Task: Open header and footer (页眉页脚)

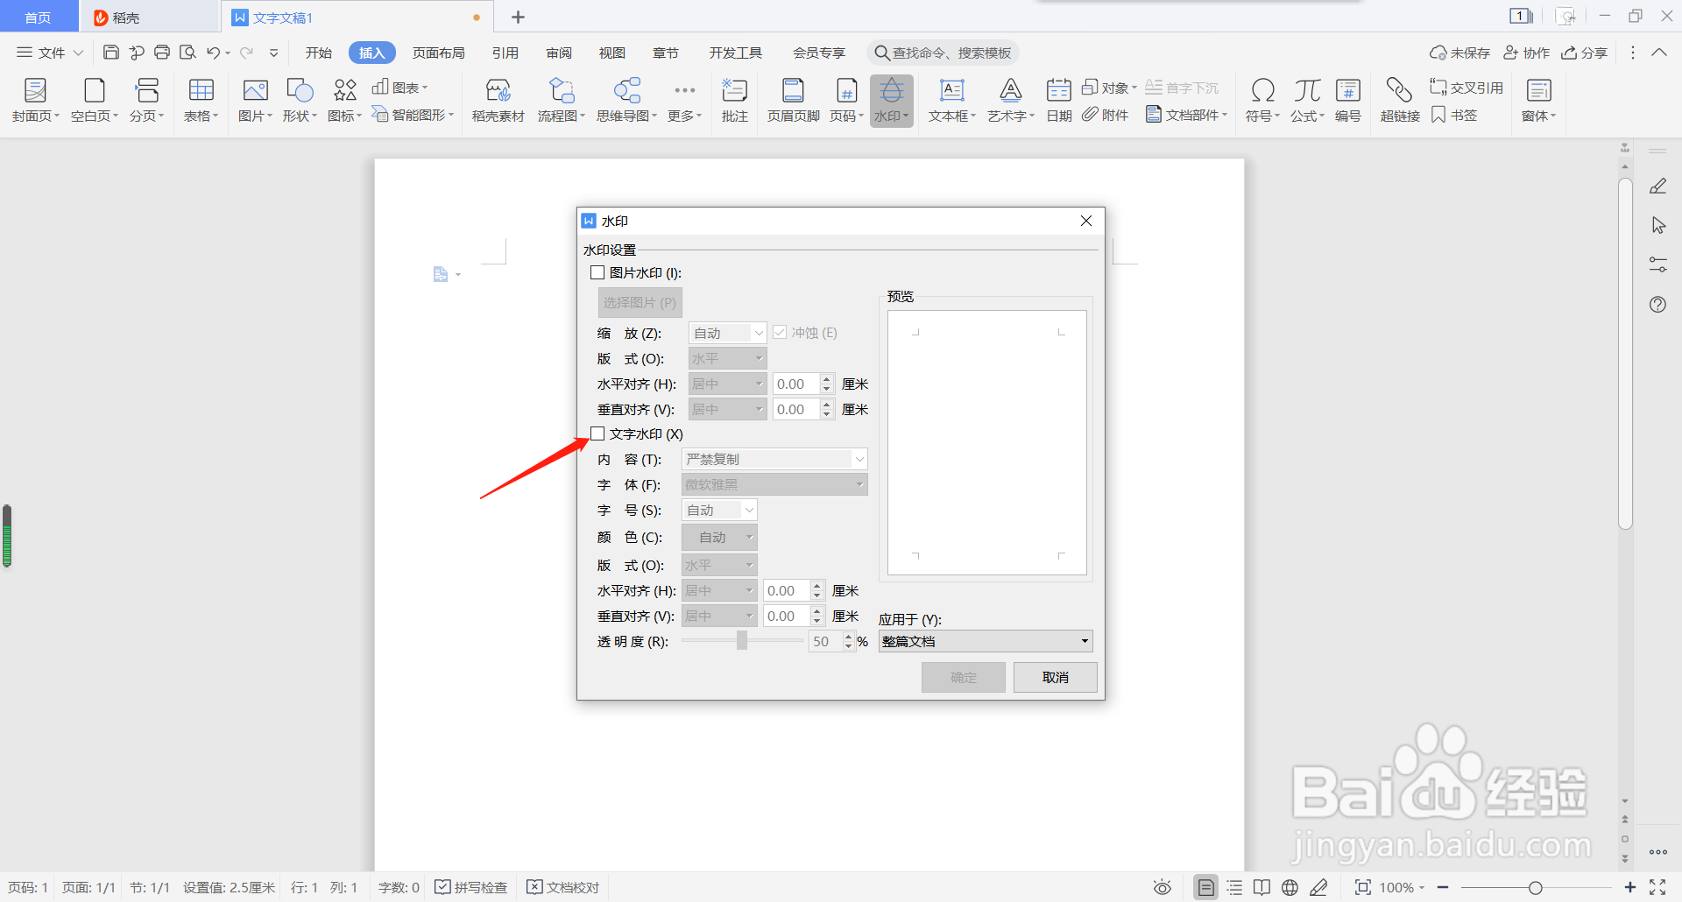Action: pos(793,101)
